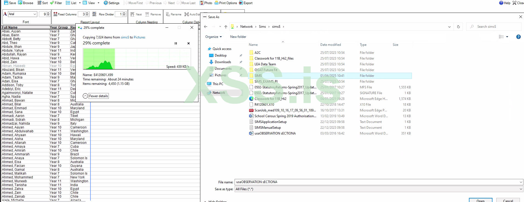Refresh the sims$ folder listing

pos(459,27)
